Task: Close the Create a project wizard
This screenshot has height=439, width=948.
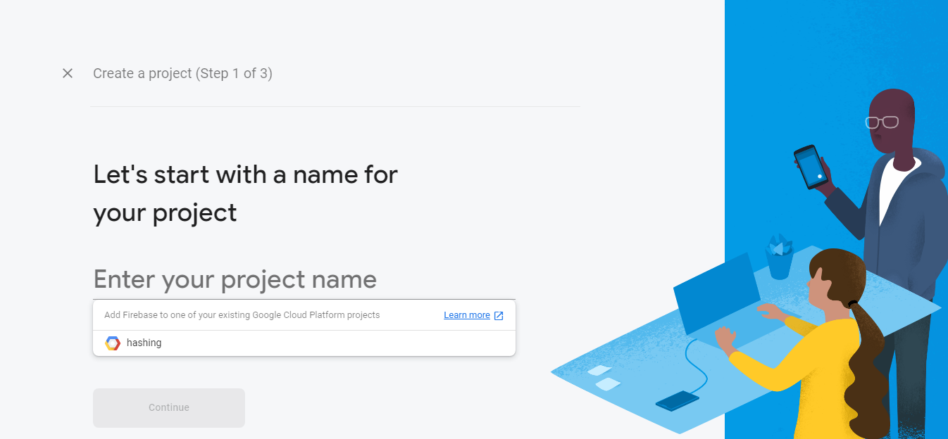Action: pos(68,73)
